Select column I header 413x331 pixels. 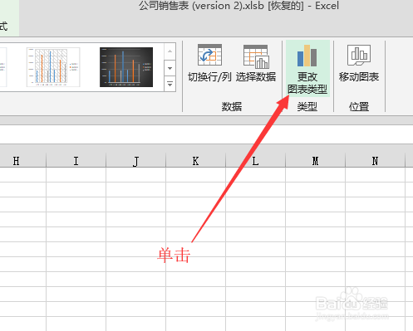tap(76, 161)
